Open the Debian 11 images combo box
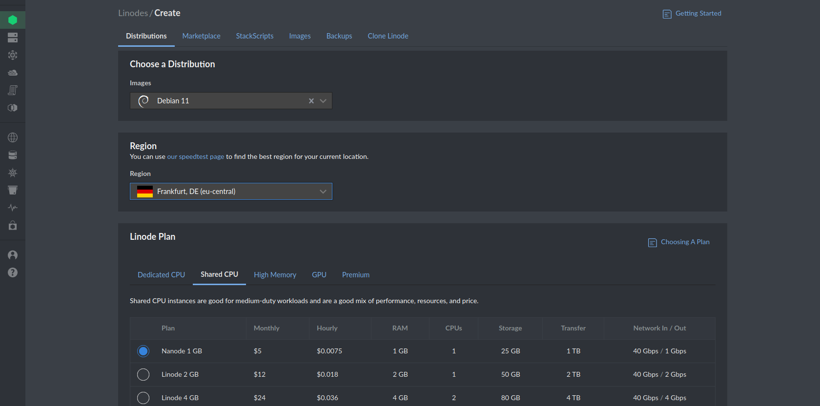Screen dimensions: 820x406 pyautogui.click(x=231, y=101)
